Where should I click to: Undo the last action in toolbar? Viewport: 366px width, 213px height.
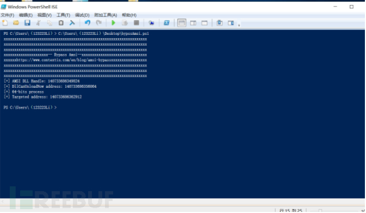[x=88, y=23]
